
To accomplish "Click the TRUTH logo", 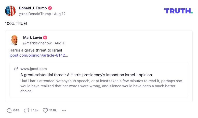I will click(x=178, y=11).
